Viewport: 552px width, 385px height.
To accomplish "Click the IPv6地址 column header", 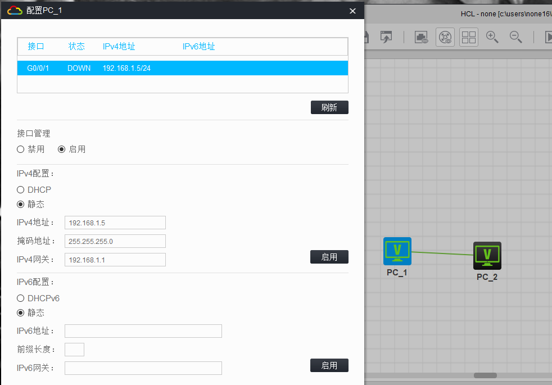I will [x=198, y=47].
